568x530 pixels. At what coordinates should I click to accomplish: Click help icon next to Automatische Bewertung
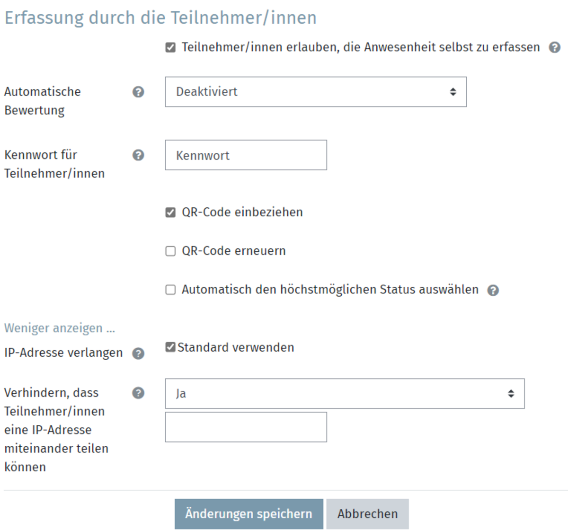138,92
